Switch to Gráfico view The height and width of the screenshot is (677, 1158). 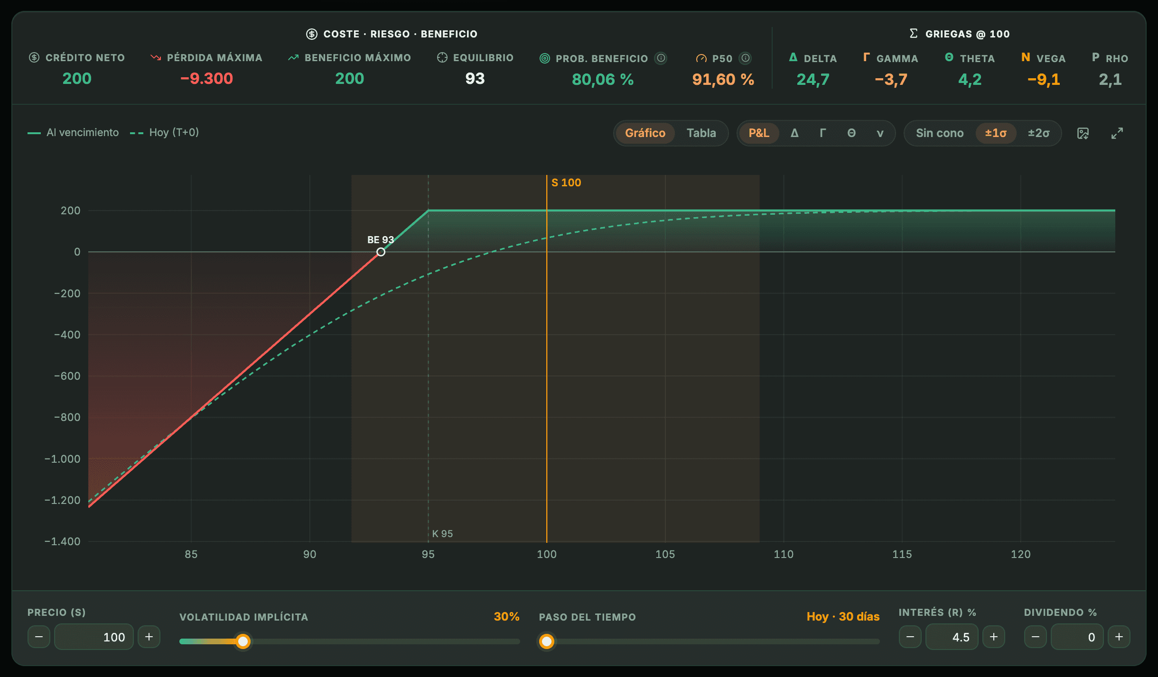pyautogui.click(x=645, y=133)
